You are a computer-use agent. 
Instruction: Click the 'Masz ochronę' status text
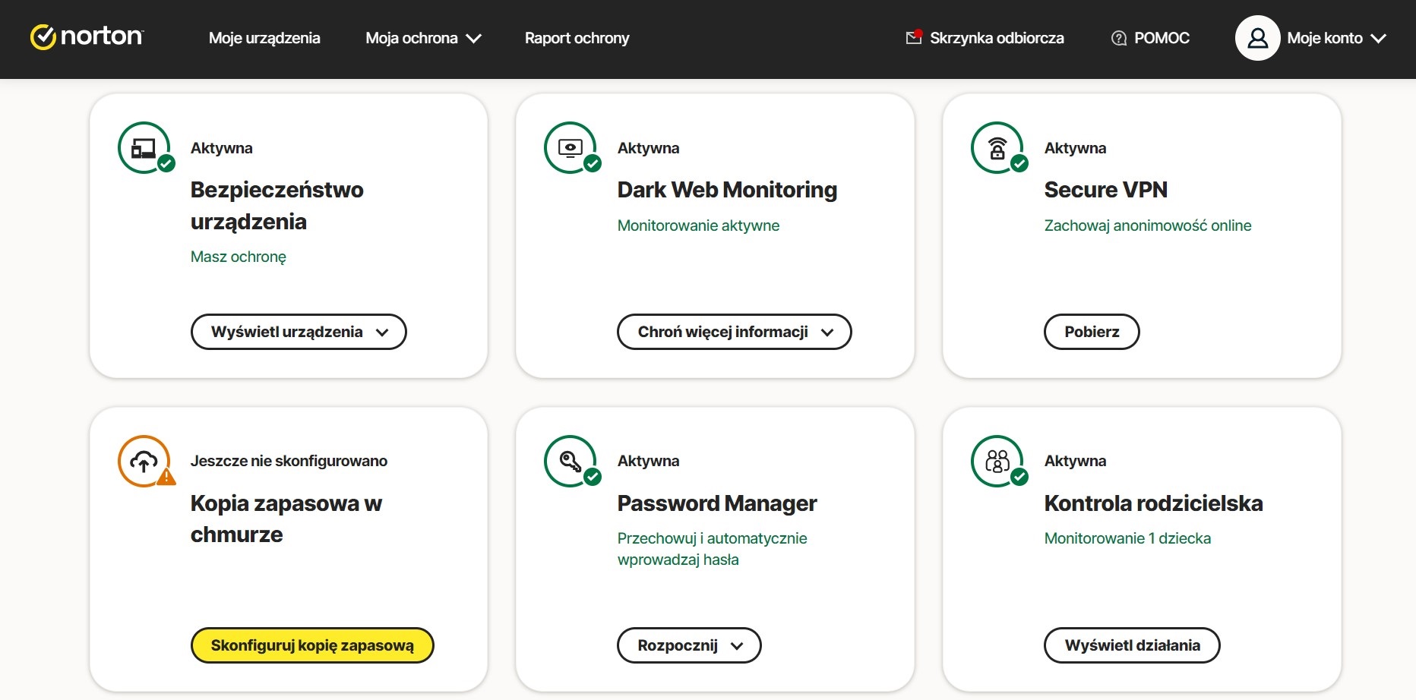tap(239, 257)
